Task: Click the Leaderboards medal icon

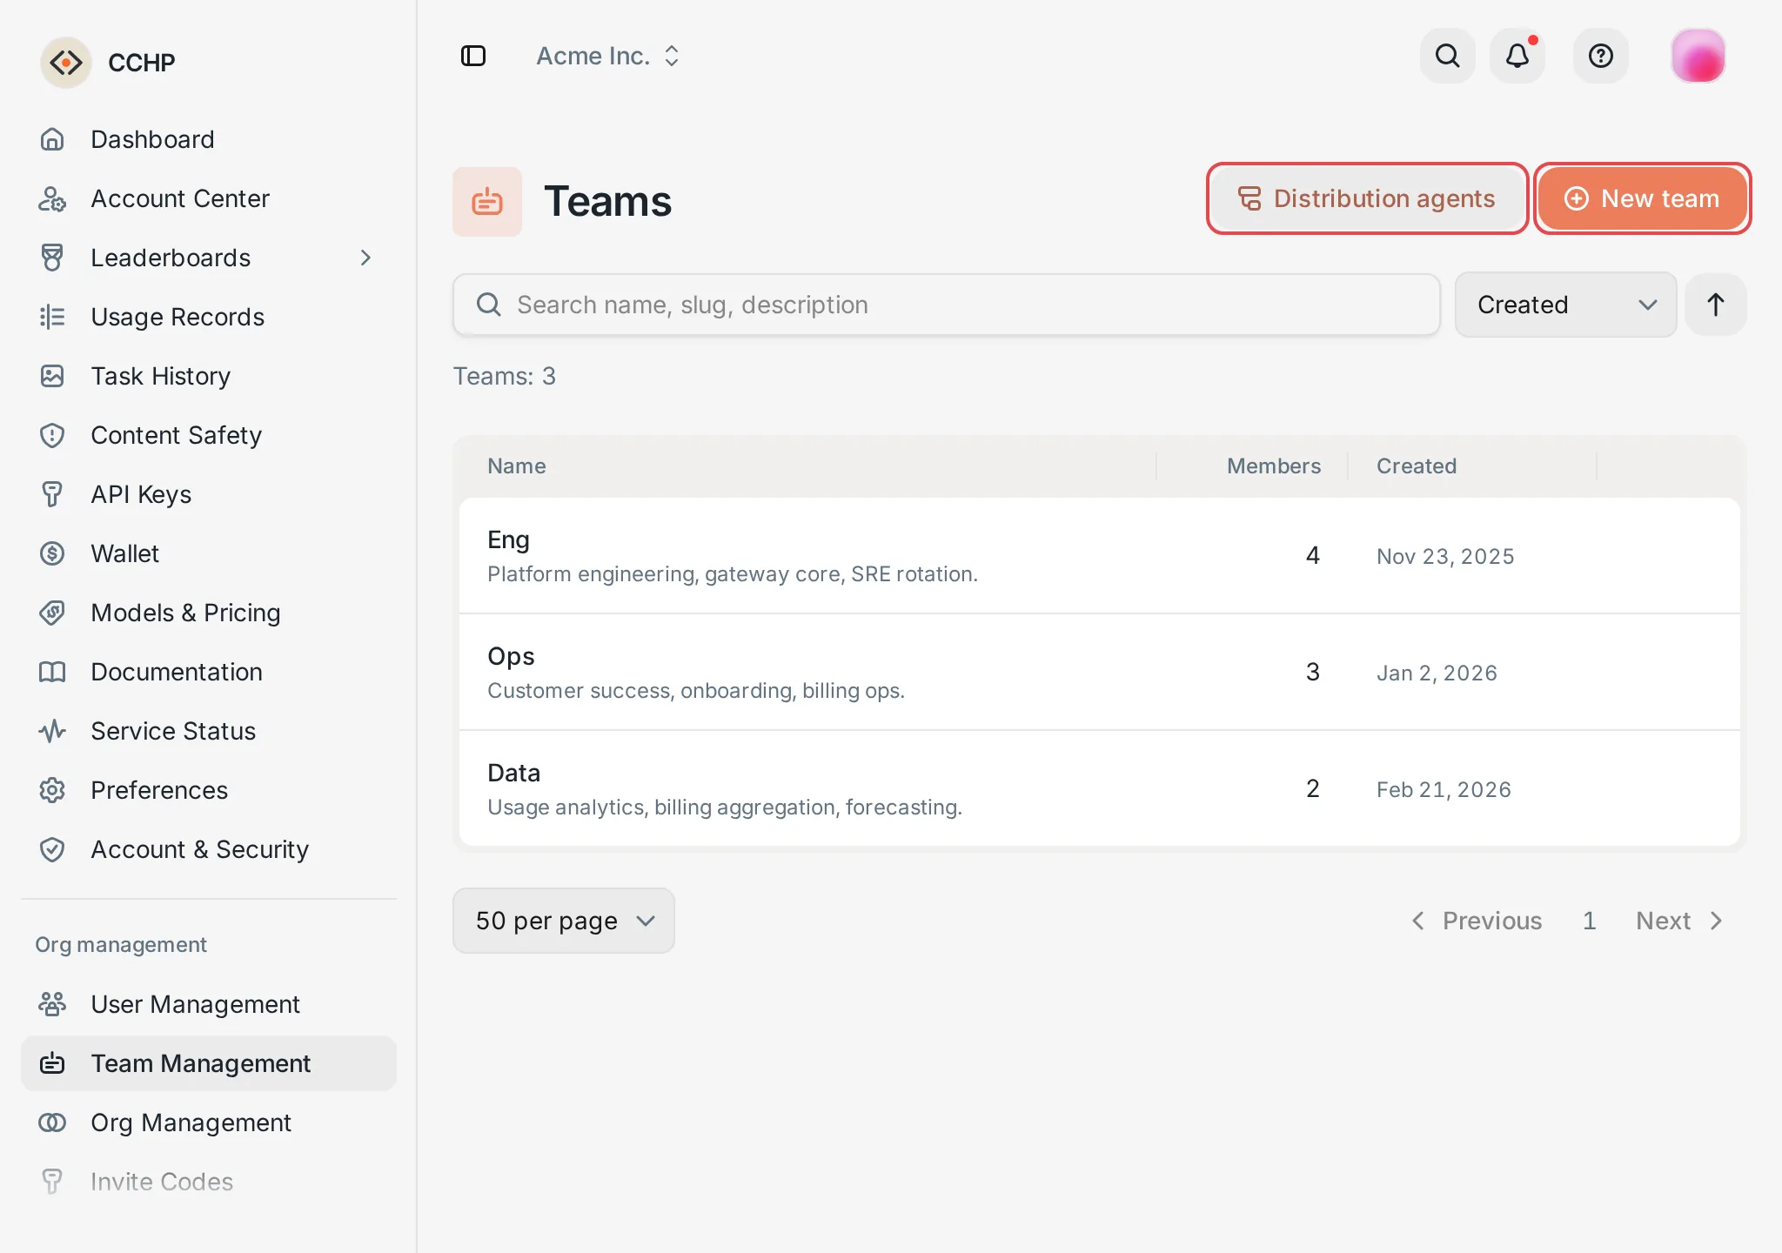Action: (52, 258)
